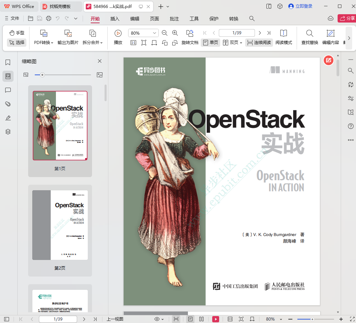Open the attachments paperclip panel icon
Screen dimensions: 356x323
click(8, 104)
